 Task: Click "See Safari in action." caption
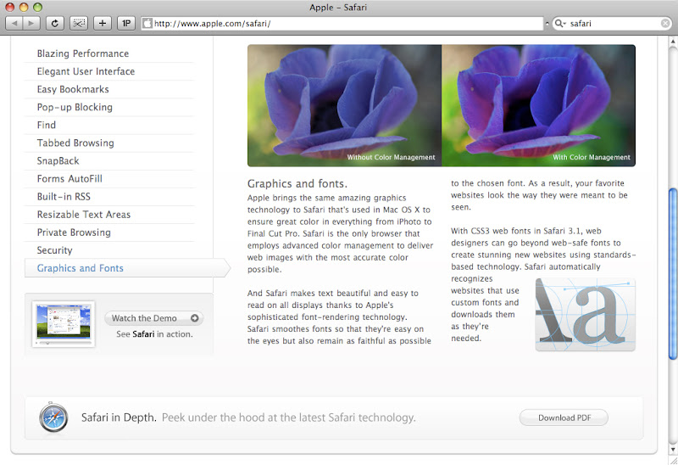154,334
